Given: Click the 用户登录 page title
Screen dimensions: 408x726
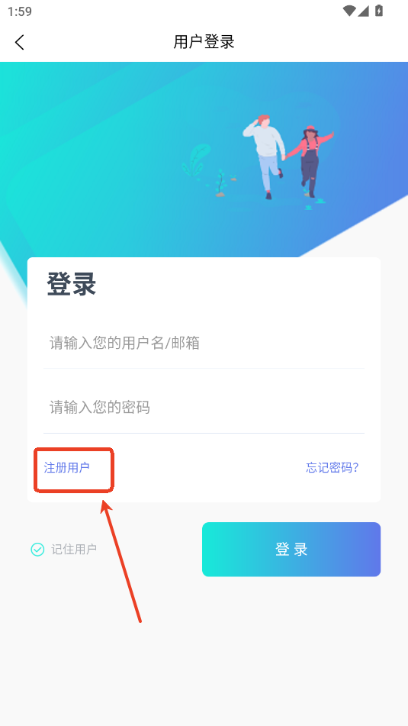Looking at the screenshot, I should 204,42.
